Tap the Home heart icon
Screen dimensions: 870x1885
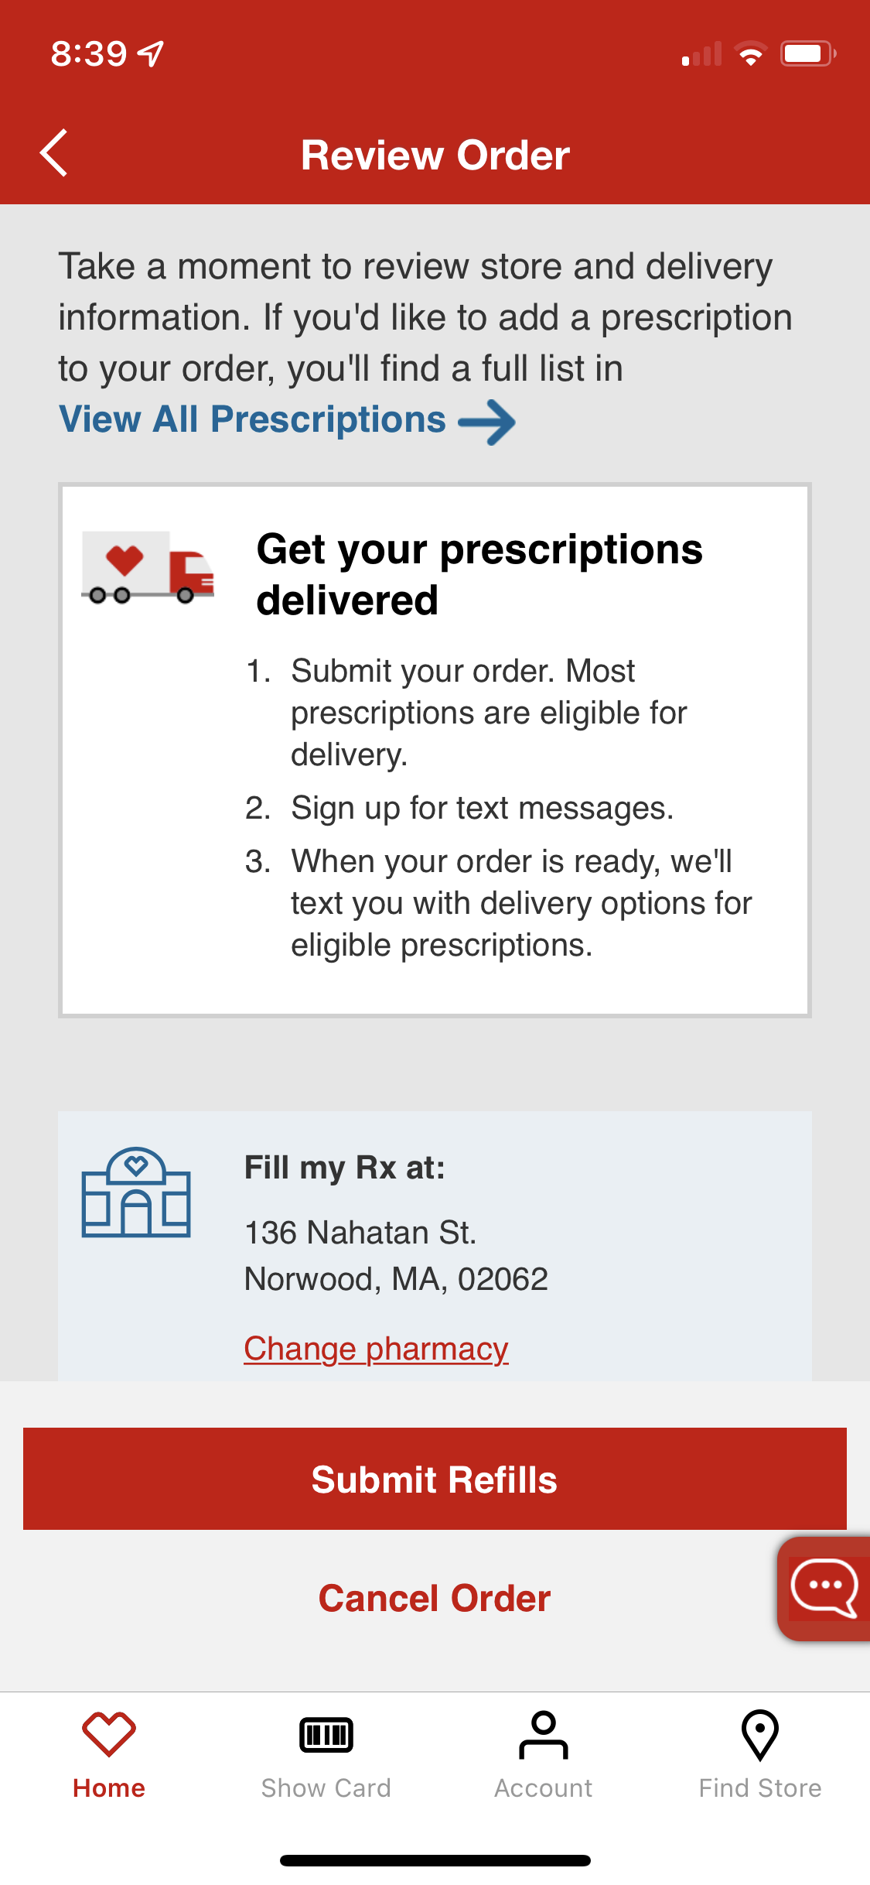[109, 1733]
